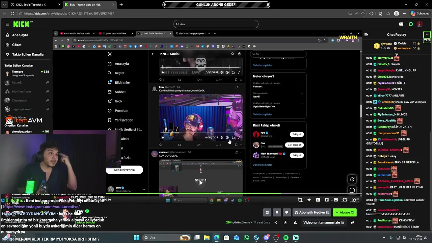The width and height of the screenshot is (432, 243).
Task: Toggle theater mode on clip player
Action: pyautogui.click(x=336, y=200)
